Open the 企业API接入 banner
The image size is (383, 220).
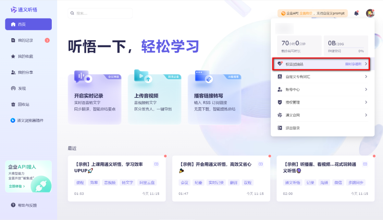click(x=28, y=176)
